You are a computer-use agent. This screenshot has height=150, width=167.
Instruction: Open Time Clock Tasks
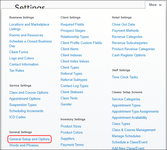coord(125,77)
